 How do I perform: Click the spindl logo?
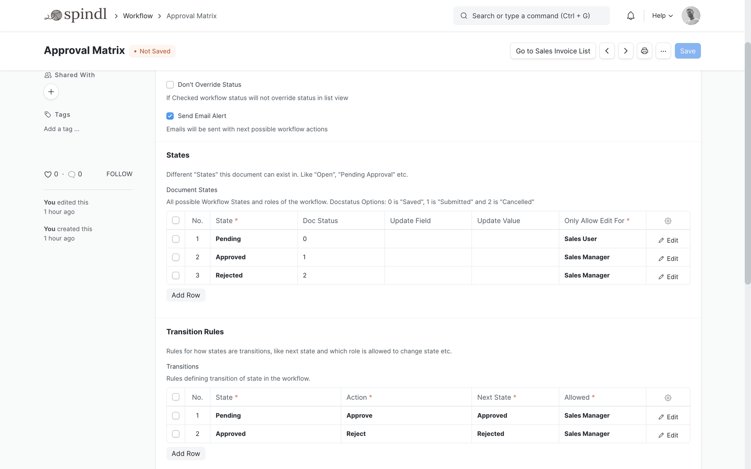[x=76, y=14]
